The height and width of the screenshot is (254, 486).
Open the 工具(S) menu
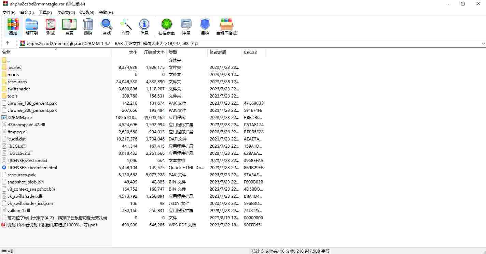[45, 12]
